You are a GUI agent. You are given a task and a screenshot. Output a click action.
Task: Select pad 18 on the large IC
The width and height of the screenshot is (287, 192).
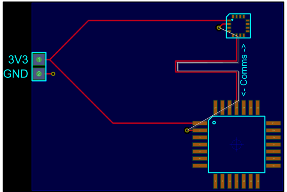coord(273,144)
